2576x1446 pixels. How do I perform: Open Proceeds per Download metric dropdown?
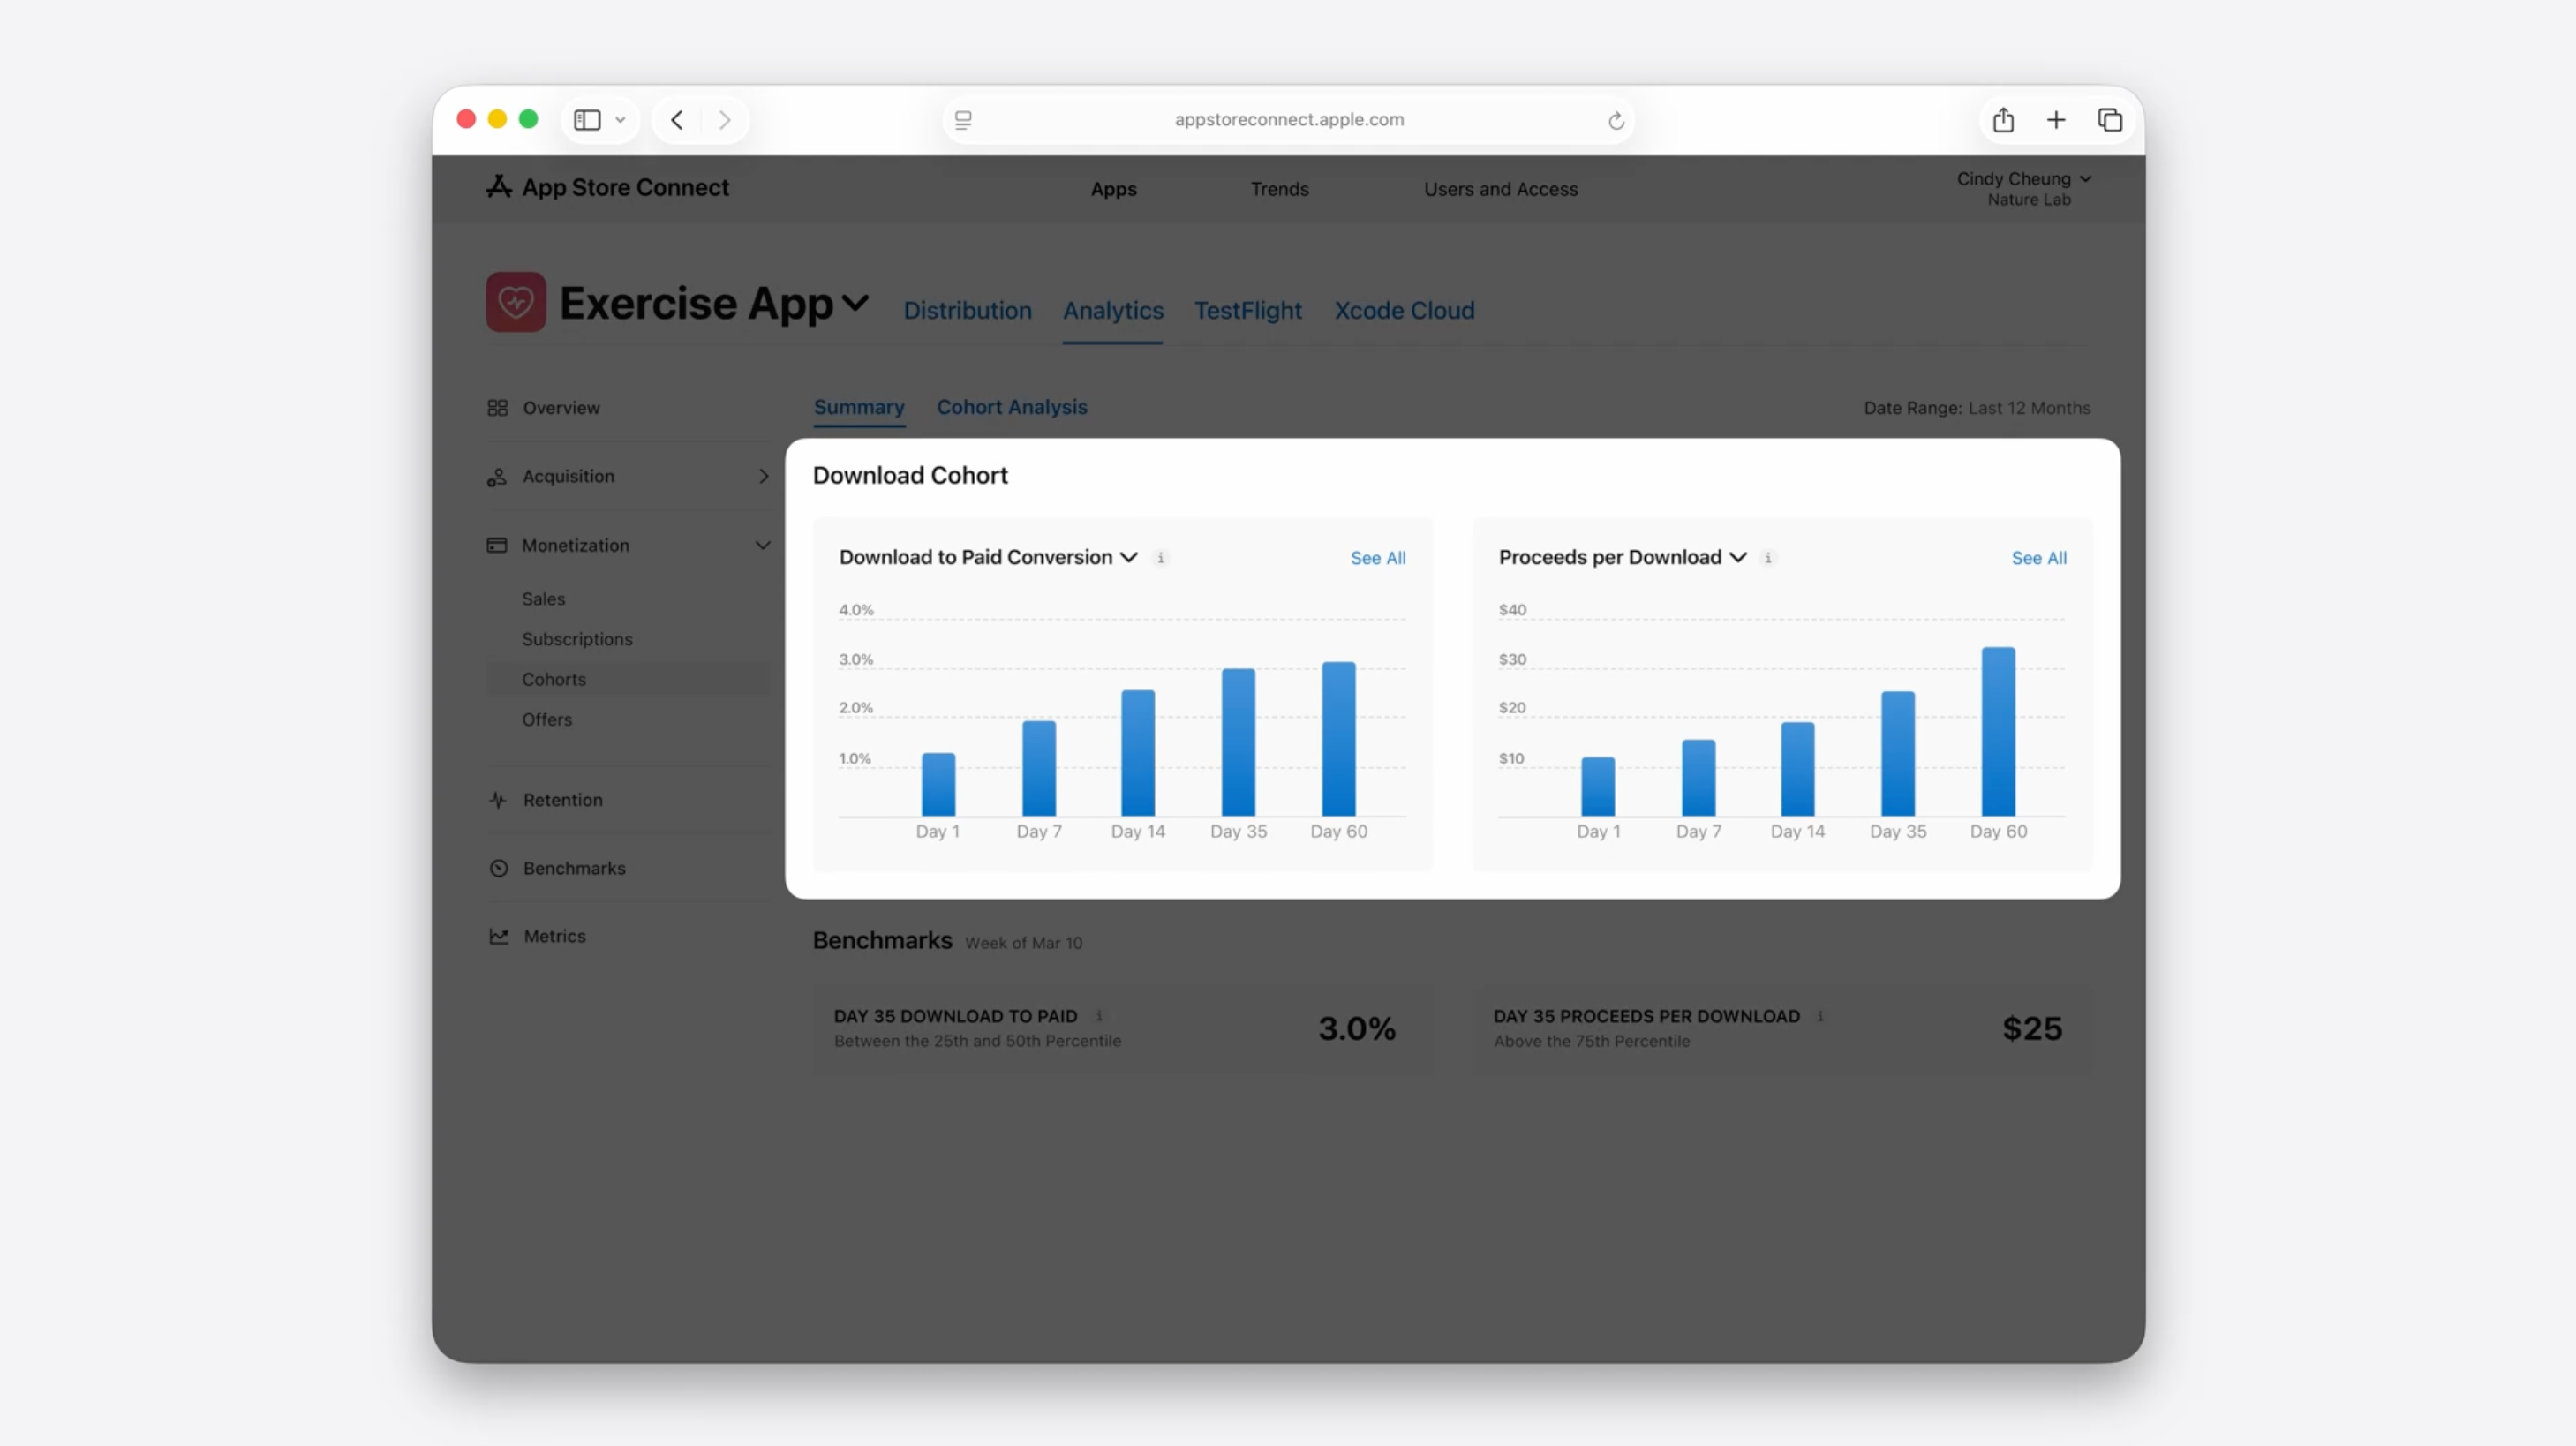pos(1738,557)
